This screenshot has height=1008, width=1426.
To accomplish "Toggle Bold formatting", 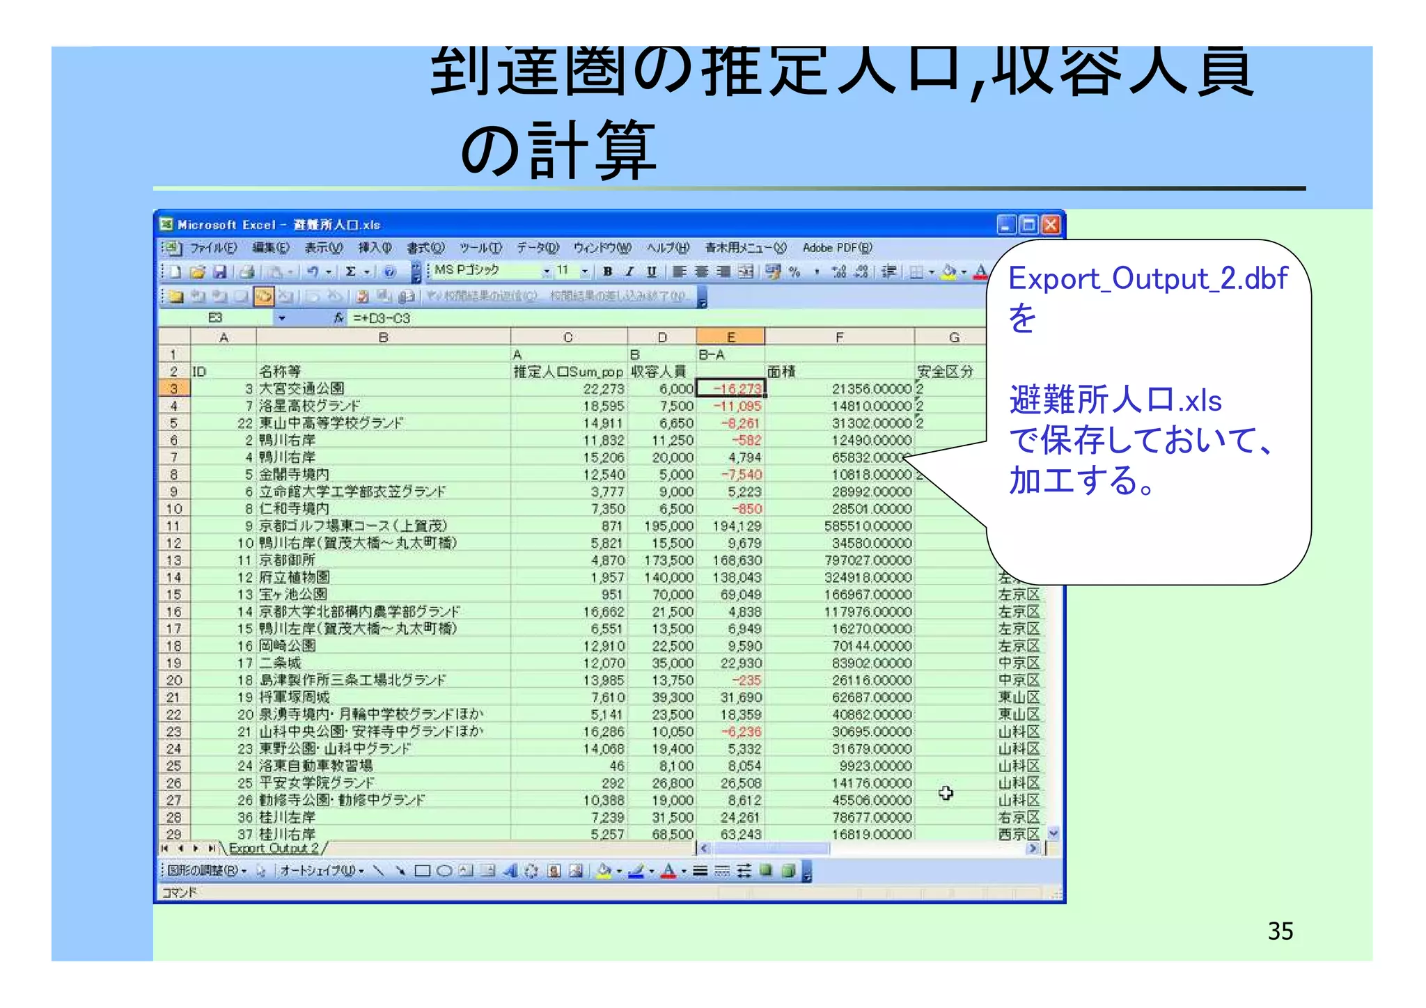I will [608, 272].
